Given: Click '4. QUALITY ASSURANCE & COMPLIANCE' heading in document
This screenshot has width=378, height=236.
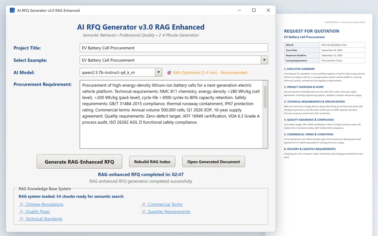Looking at the screenshot, I should [x=309, y=120].
